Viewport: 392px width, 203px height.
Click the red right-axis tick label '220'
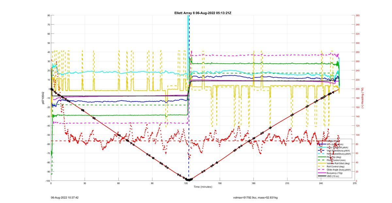point(358,80)
